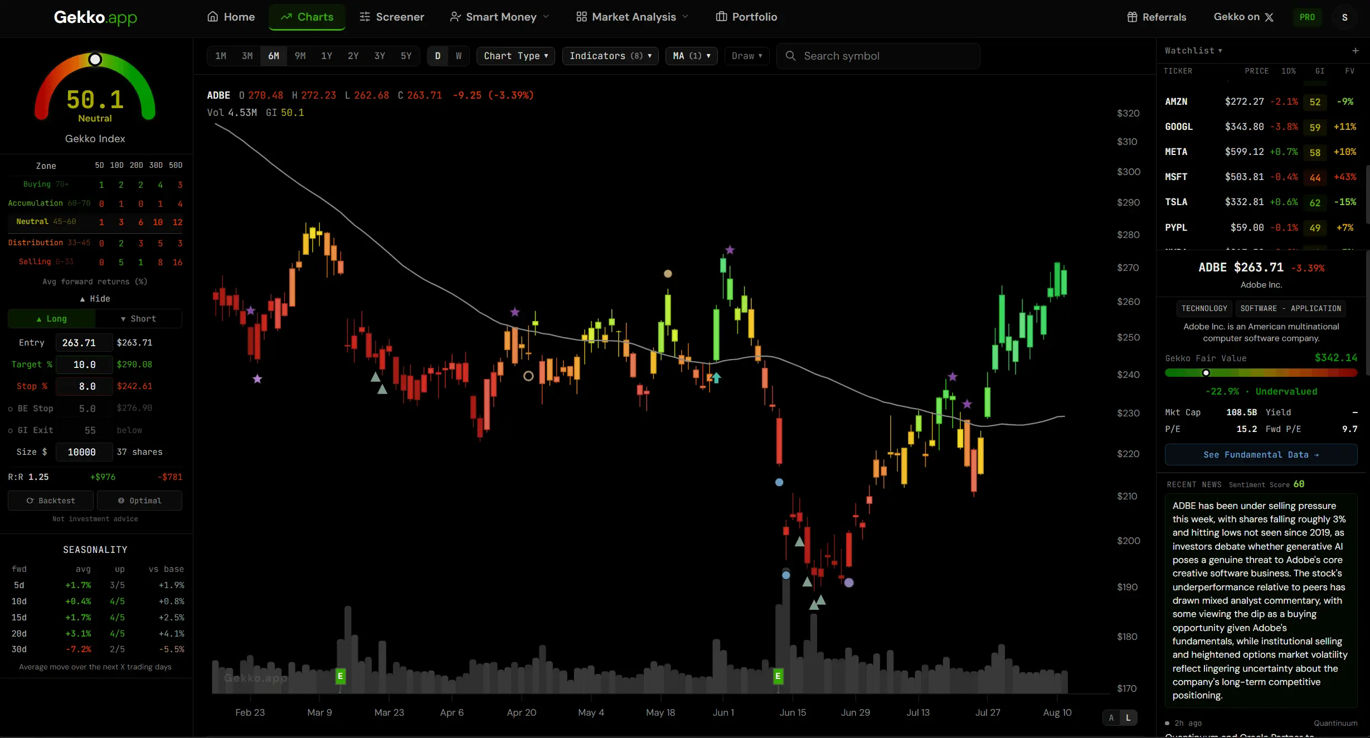Image resolution: width=1370 pixels, height=738 pixels.
Task: Open the Chart Type dropdown
Action: 516,56
